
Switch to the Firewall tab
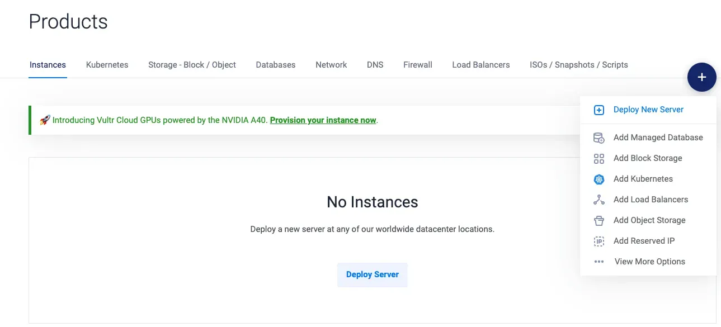pos(417,64)
